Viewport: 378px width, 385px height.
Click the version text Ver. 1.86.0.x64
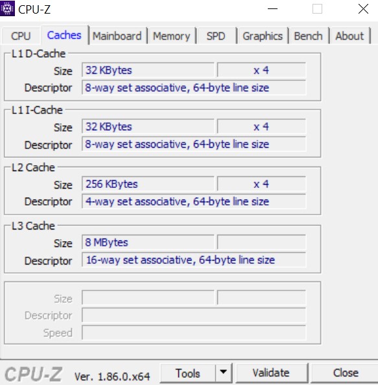click(112, 376)
